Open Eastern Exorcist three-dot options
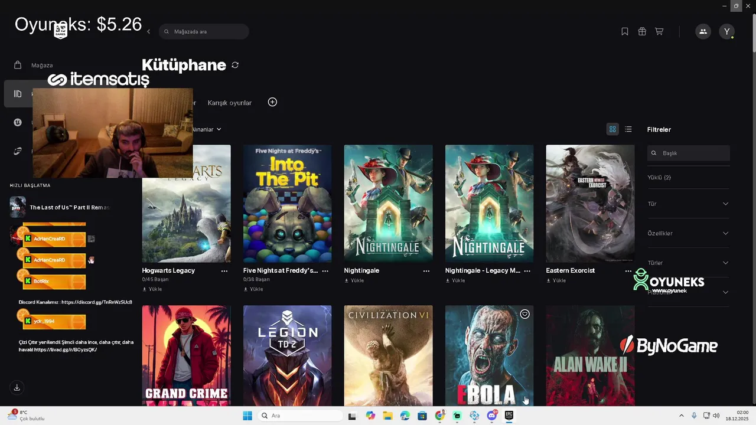Screen dimensions: 756x425 (628, 271)
